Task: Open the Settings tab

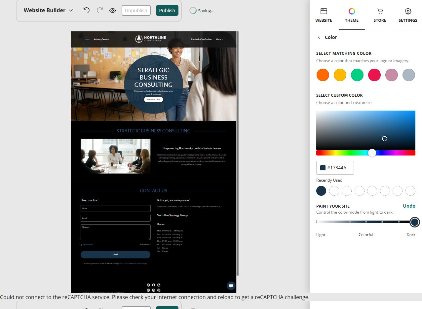Action: coord(408,15)
